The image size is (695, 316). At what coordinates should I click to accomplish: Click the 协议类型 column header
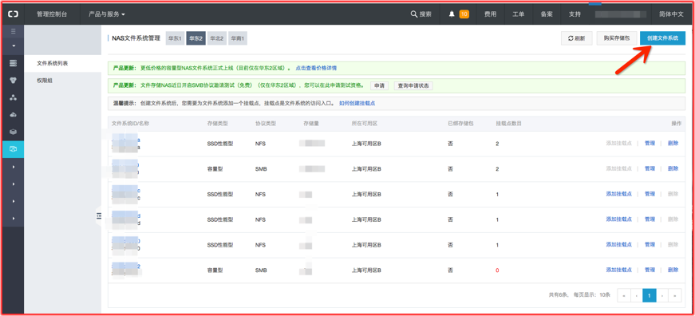[x=266, y=123]
